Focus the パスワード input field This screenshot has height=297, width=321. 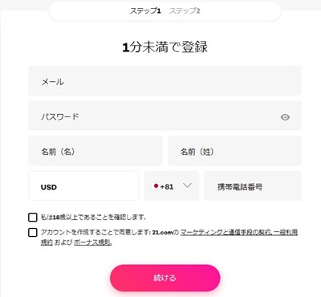click(165, 116)
